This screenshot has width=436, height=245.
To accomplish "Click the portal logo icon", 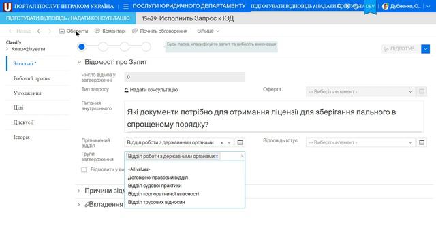I will pyautogui.click(x=7, y=6).
